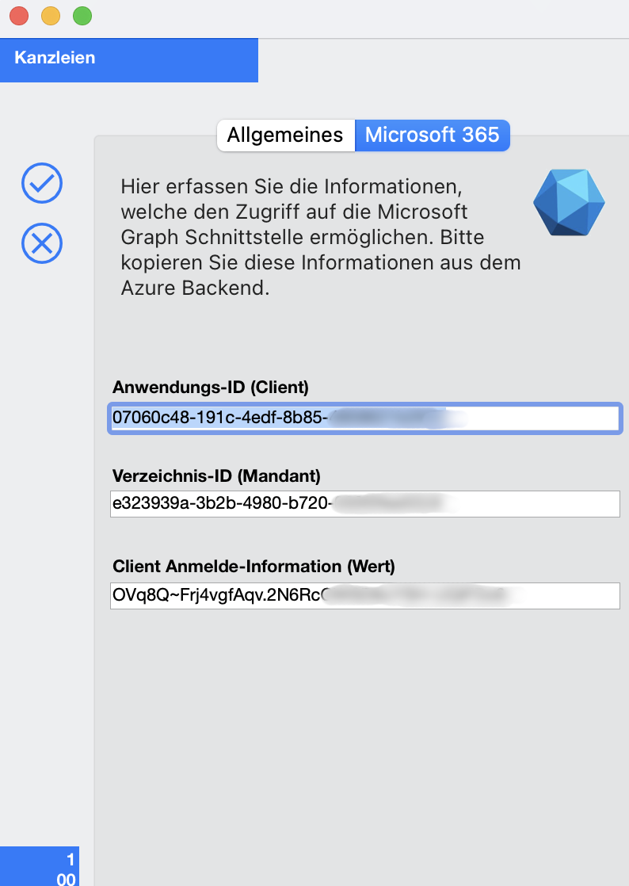Click the blurred end of the Verzeichnis-ID value
Image resolution: width=629 pixels, height=886 pixels.
[x=395, y=503]
